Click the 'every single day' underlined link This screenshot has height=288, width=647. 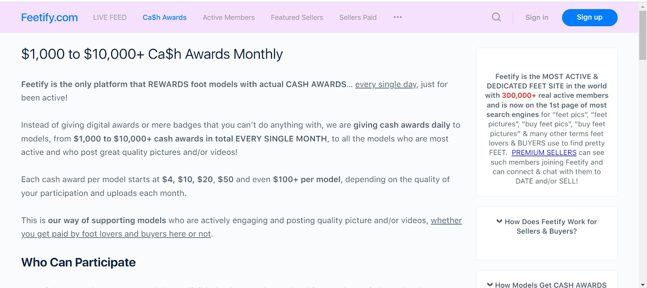pyautogui.click(x=386, y=84)
